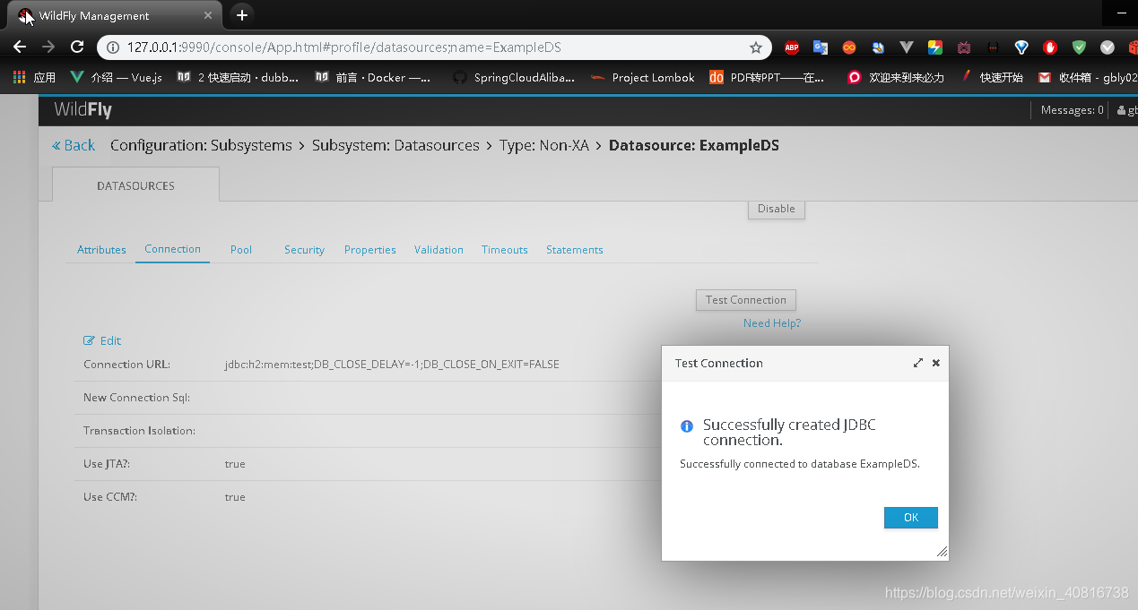The height and width of the screenshot is (610, 1138).
Task: Confirm the dialog with OK
Action: [x=911, y=518]
